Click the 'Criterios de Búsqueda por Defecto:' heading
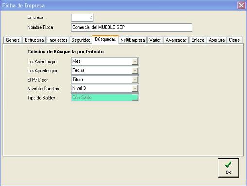The width and height of the screenshot is (247, 186). click(66, 52)
